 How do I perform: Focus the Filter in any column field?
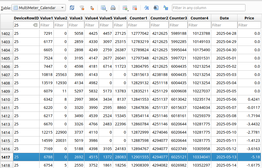click(209, 8)
